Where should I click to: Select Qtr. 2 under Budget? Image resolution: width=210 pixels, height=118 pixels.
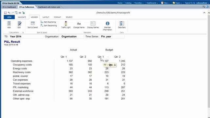tap(117, 57)
